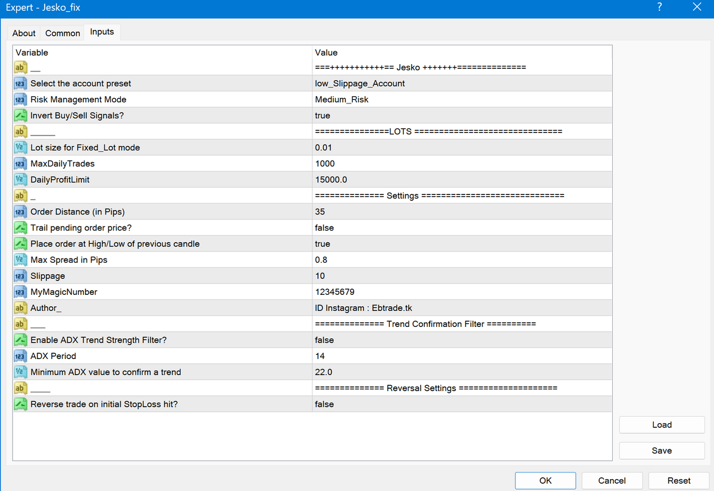Screen dimensions: 714x491
Task: Click the double-type icon beside Lot size for Fixed_Lot mode
Action: pos(20,147)
